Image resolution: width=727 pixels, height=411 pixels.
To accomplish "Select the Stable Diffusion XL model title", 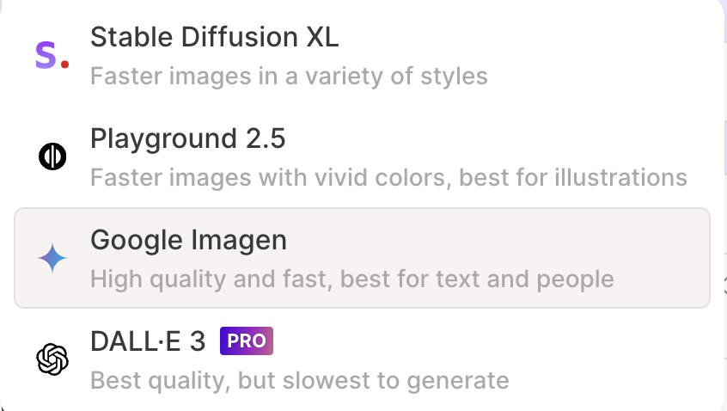I will click(x=215, y=37).
